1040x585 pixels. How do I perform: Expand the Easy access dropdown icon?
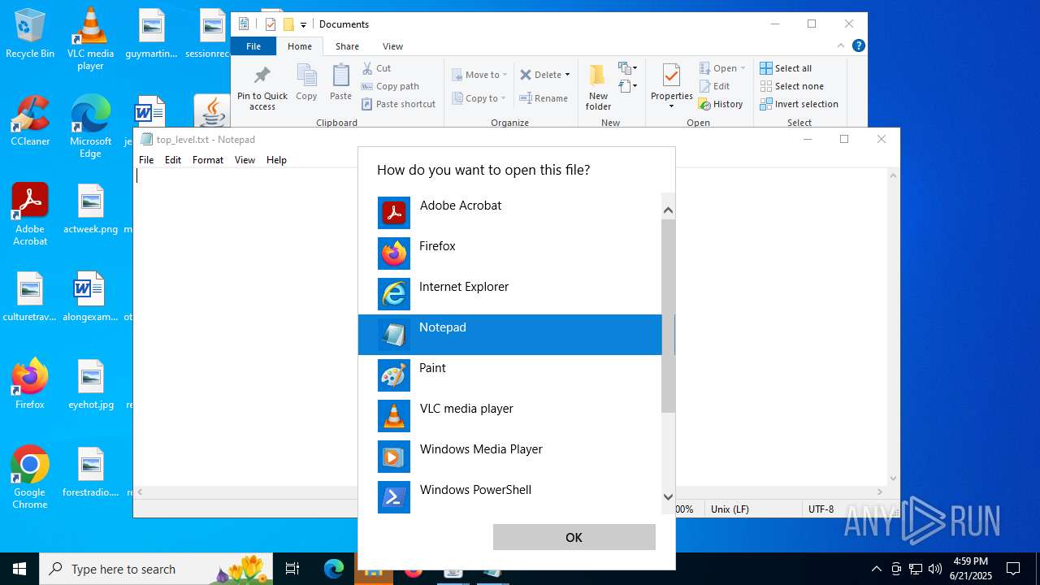click(x=627, y=85)
